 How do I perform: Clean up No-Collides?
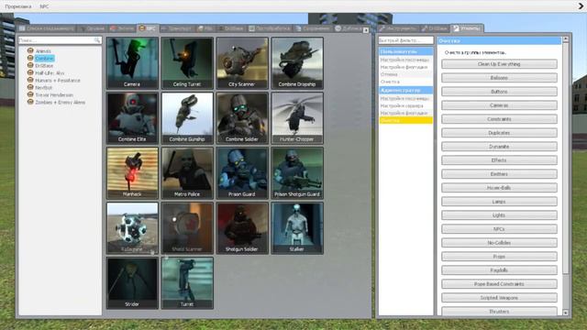point(499,243)
